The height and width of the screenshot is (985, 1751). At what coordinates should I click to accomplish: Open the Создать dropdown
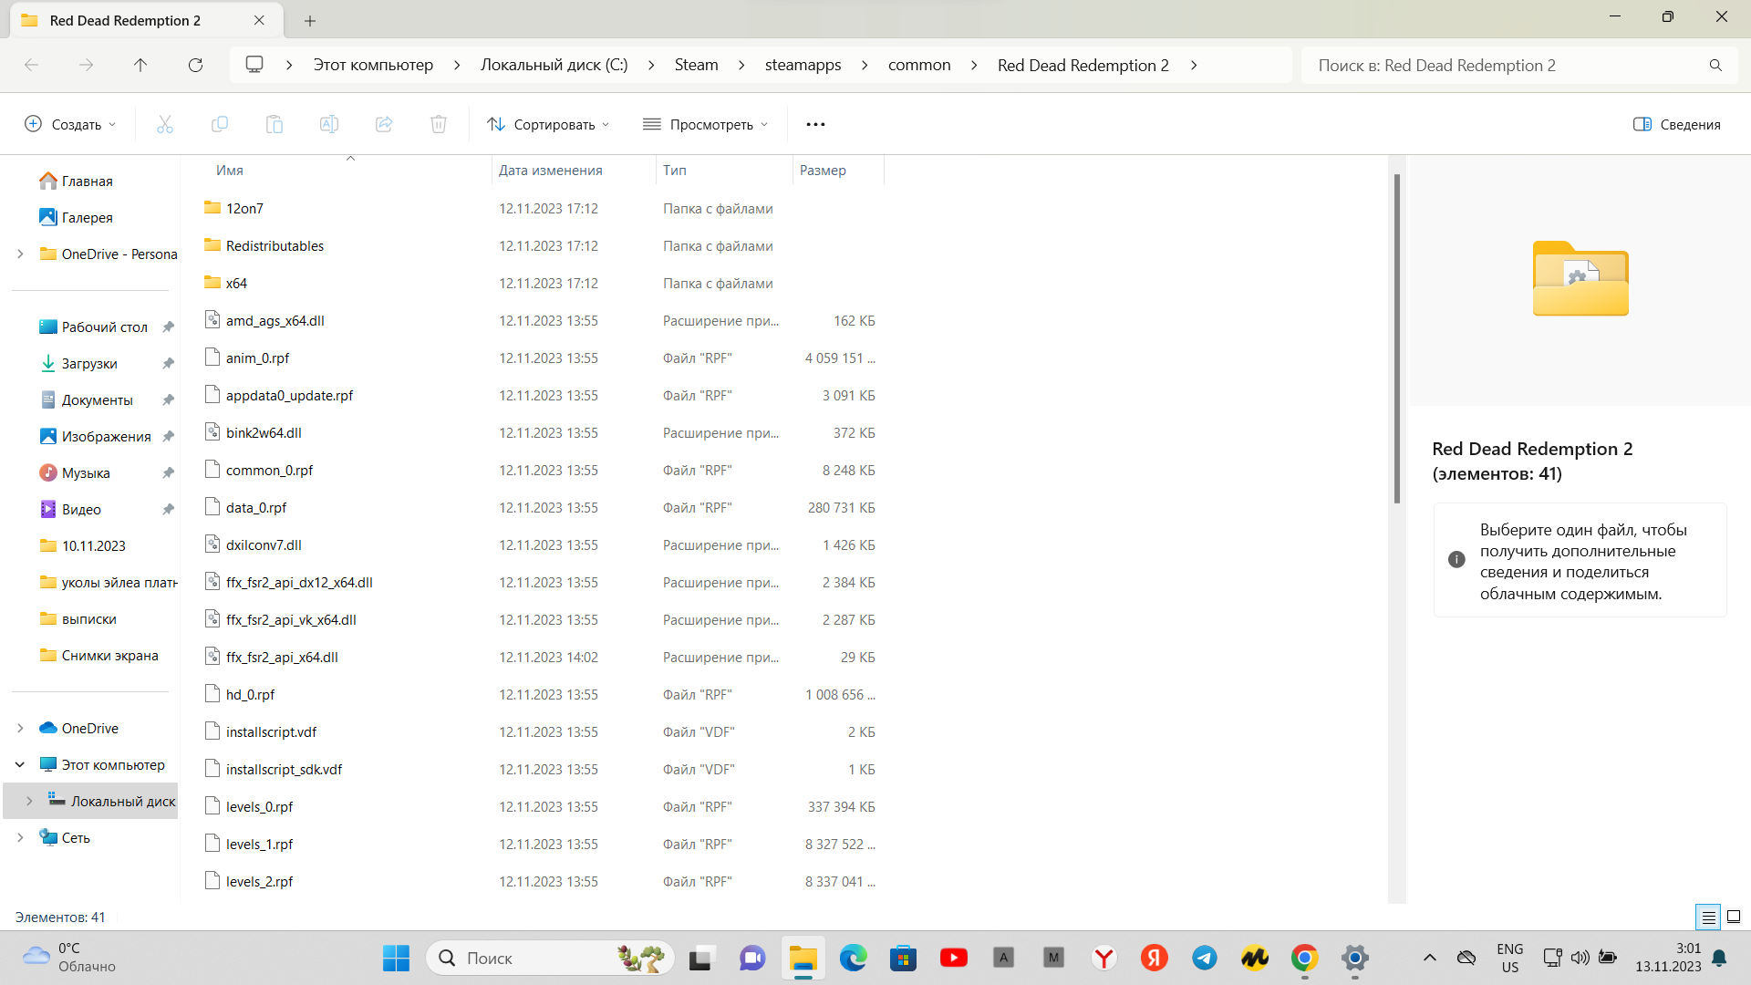(x=70, y=124)
